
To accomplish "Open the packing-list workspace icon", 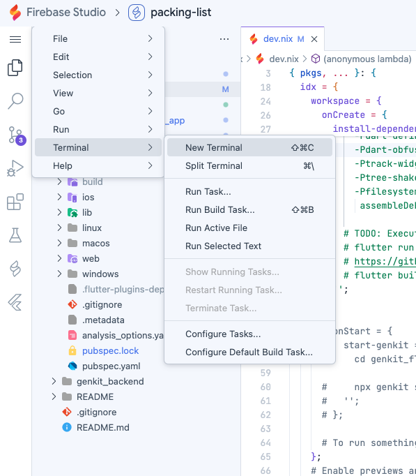I will [x=137, y=13].
